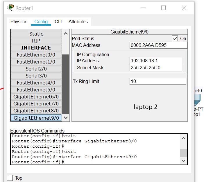
Task: Open the Static routing settings
Action: point(36,34)
